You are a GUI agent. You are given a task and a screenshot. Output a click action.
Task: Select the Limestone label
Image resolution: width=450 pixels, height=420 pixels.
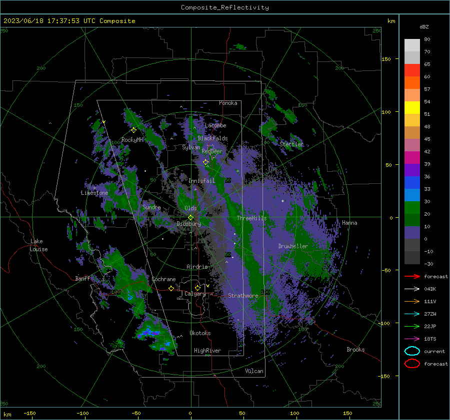pyautogui.click(x=94, y=193)
